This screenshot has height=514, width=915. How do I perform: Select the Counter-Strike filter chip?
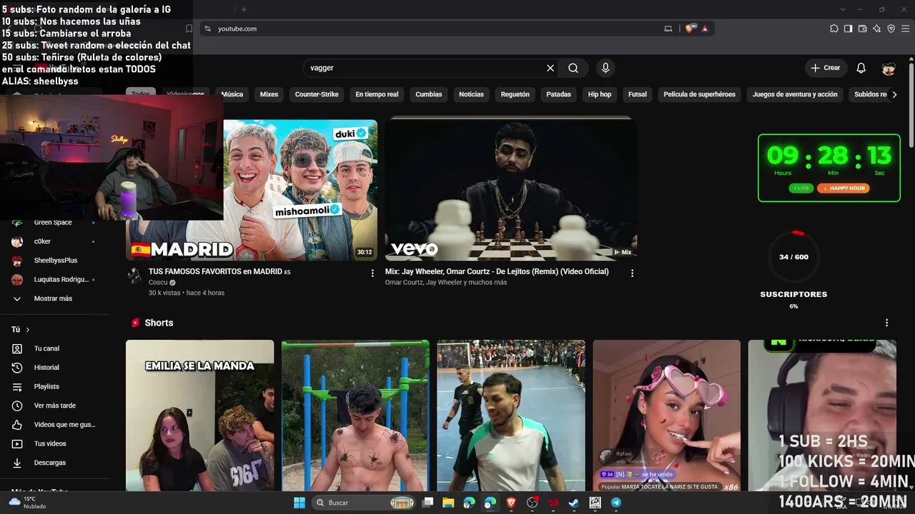(x=317, y=94)
